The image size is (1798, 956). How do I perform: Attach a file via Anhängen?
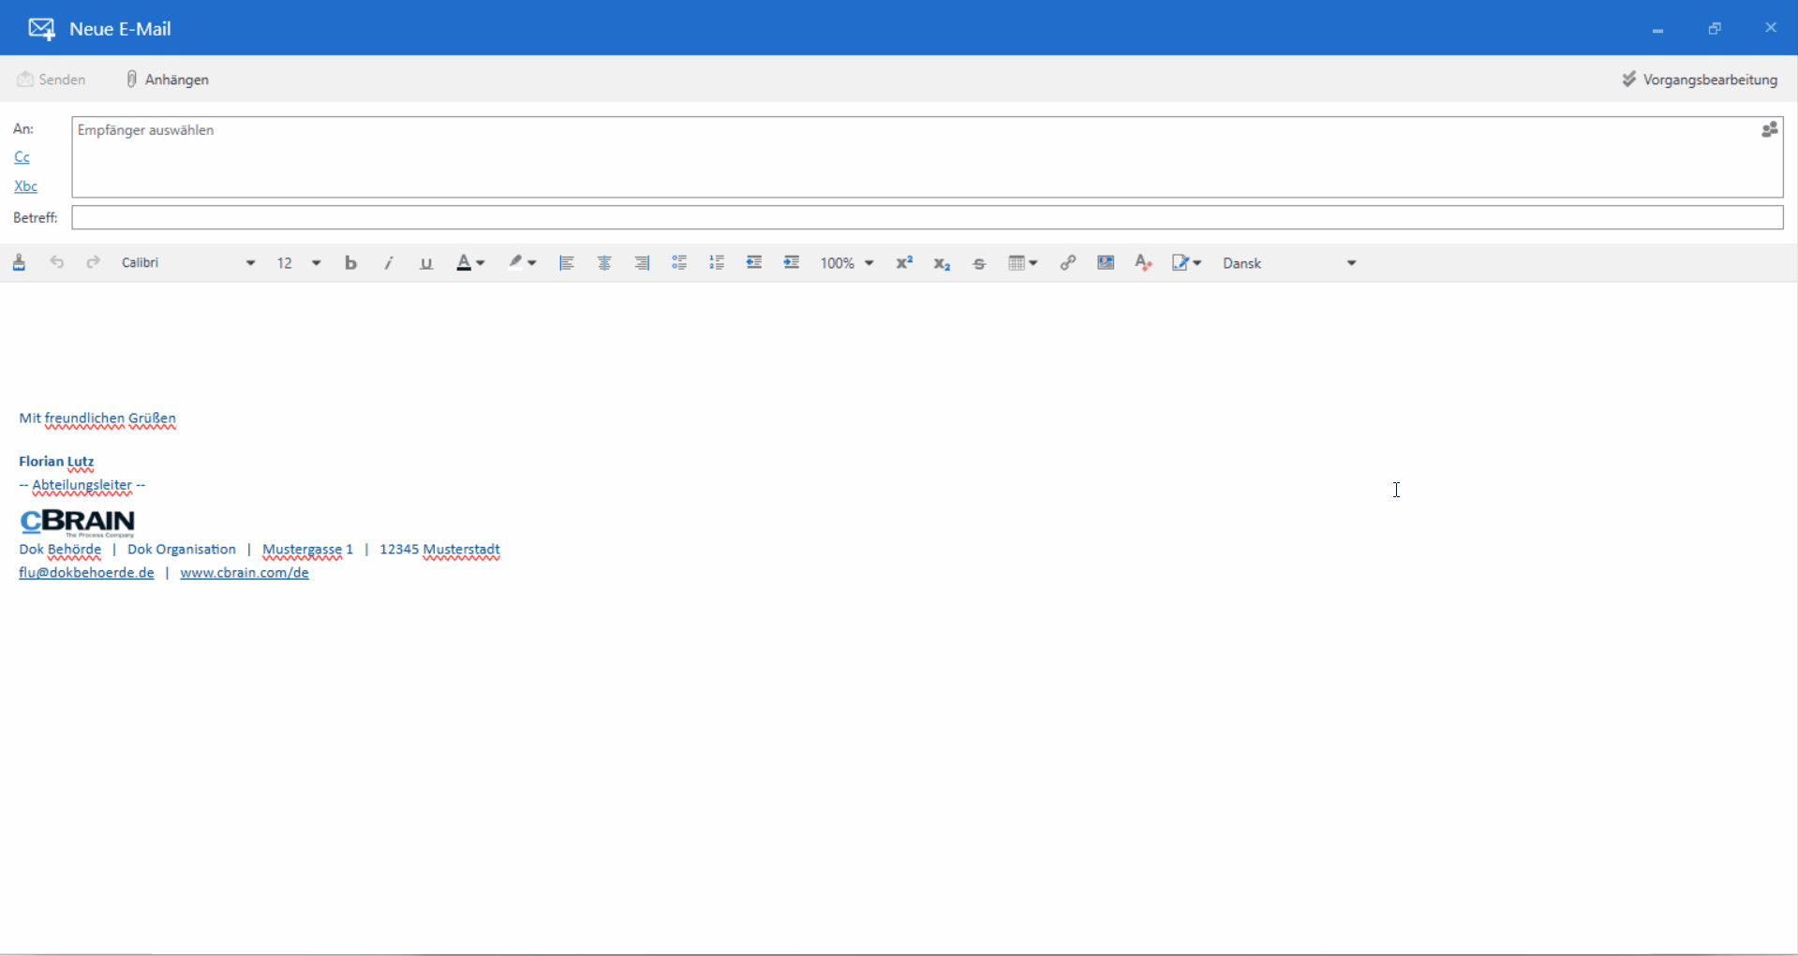tap(167, 79)
